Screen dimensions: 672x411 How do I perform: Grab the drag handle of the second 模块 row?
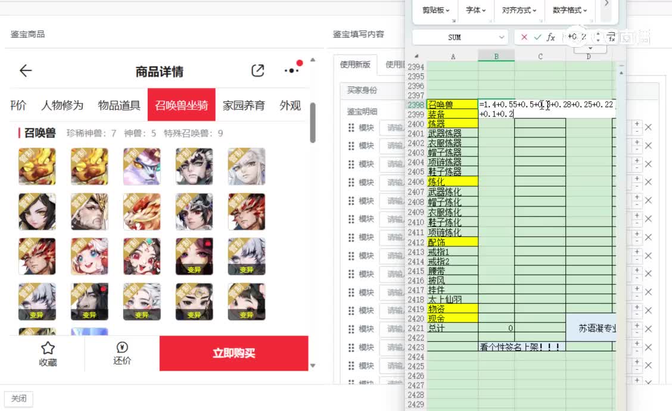(351, 146)
